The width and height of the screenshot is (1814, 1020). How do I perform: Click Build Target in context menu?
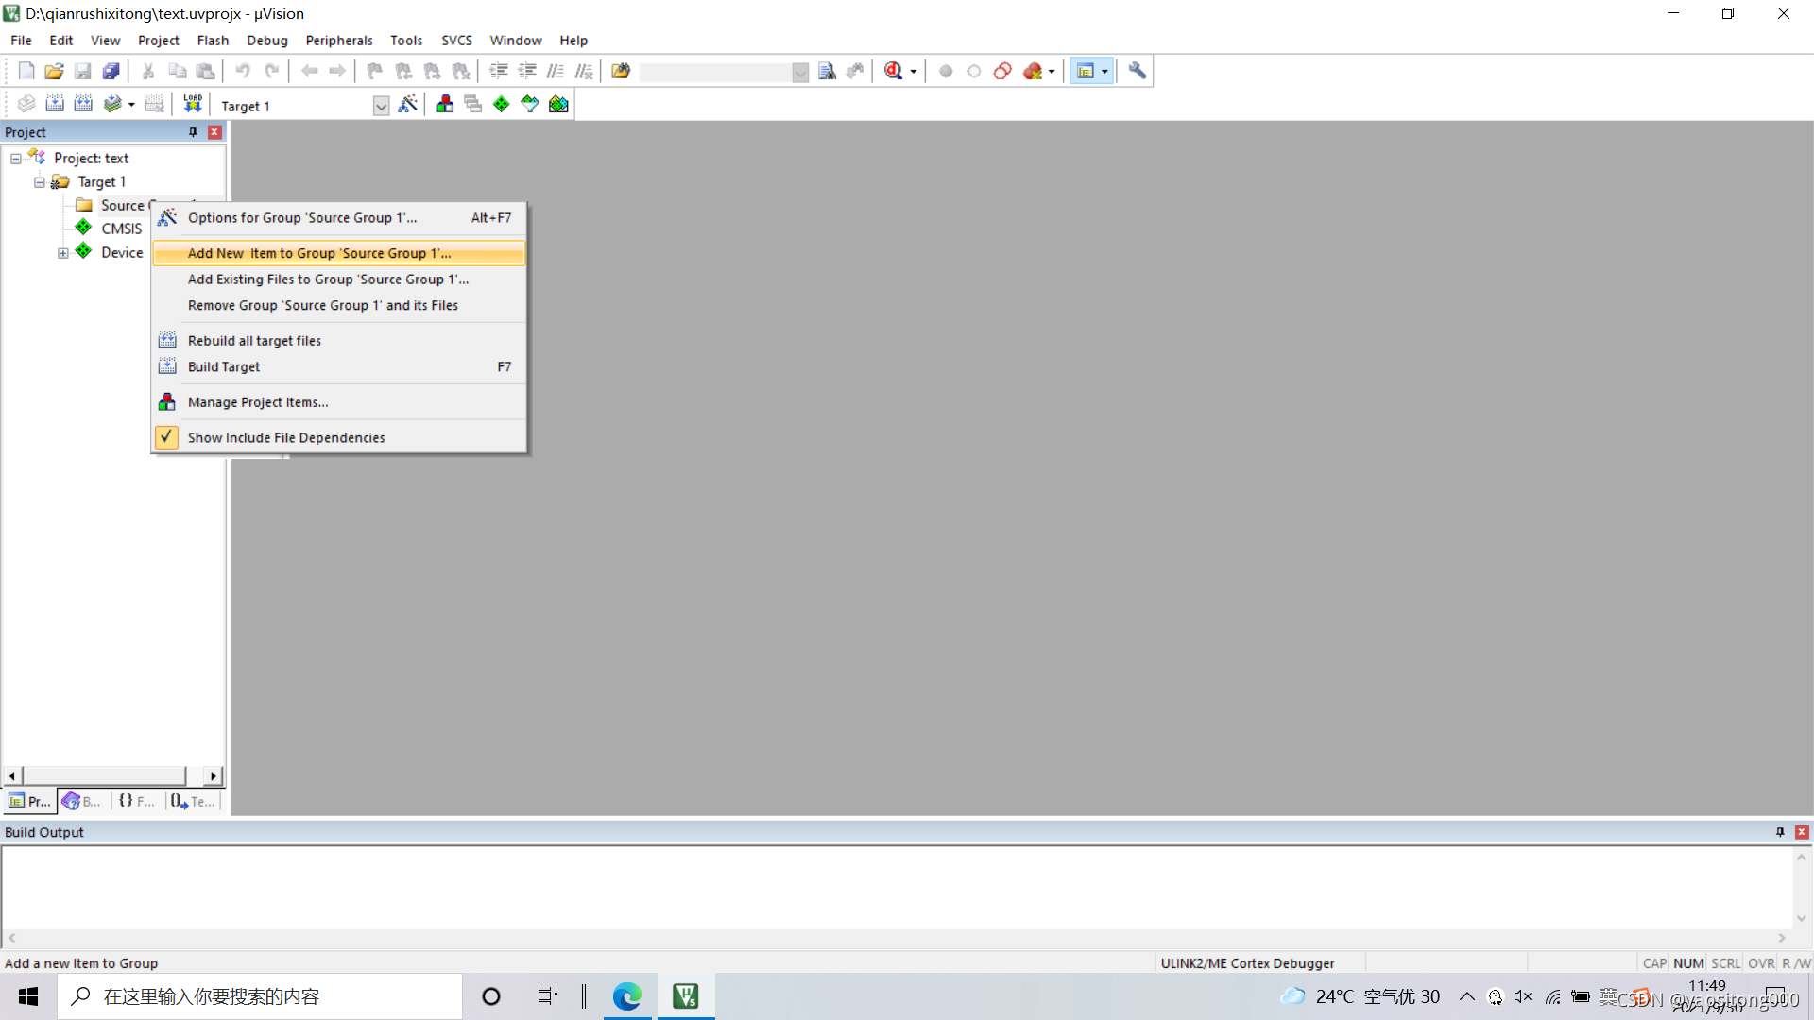(224, 366)
